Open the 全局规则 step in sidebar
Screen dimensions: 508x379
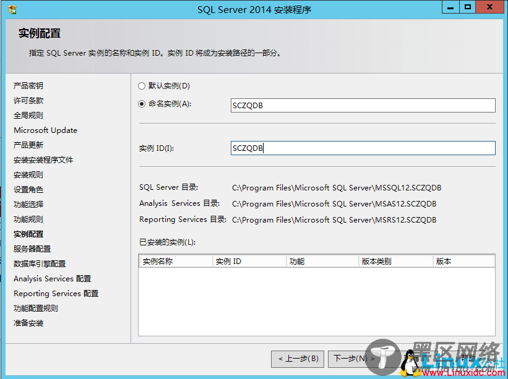[x=28, y=116]
